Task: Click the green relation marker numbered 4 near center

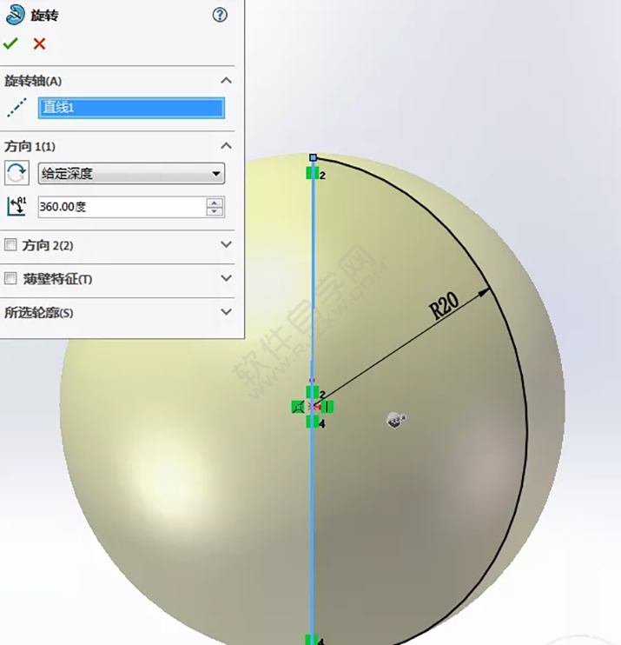Action: click(313, 422)
